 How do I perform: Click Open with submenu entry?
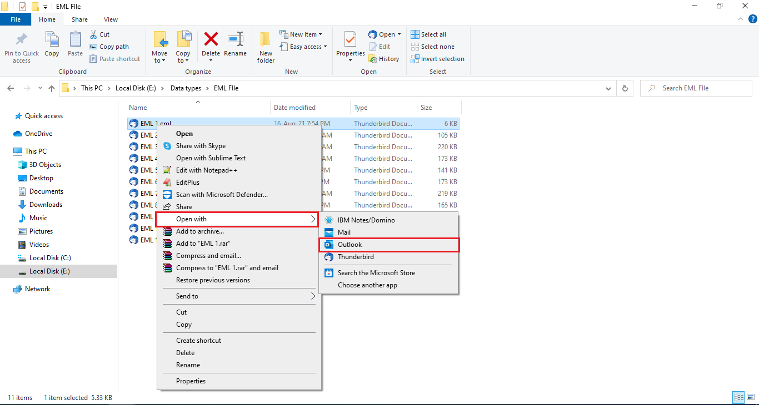(x=237, y=219)
